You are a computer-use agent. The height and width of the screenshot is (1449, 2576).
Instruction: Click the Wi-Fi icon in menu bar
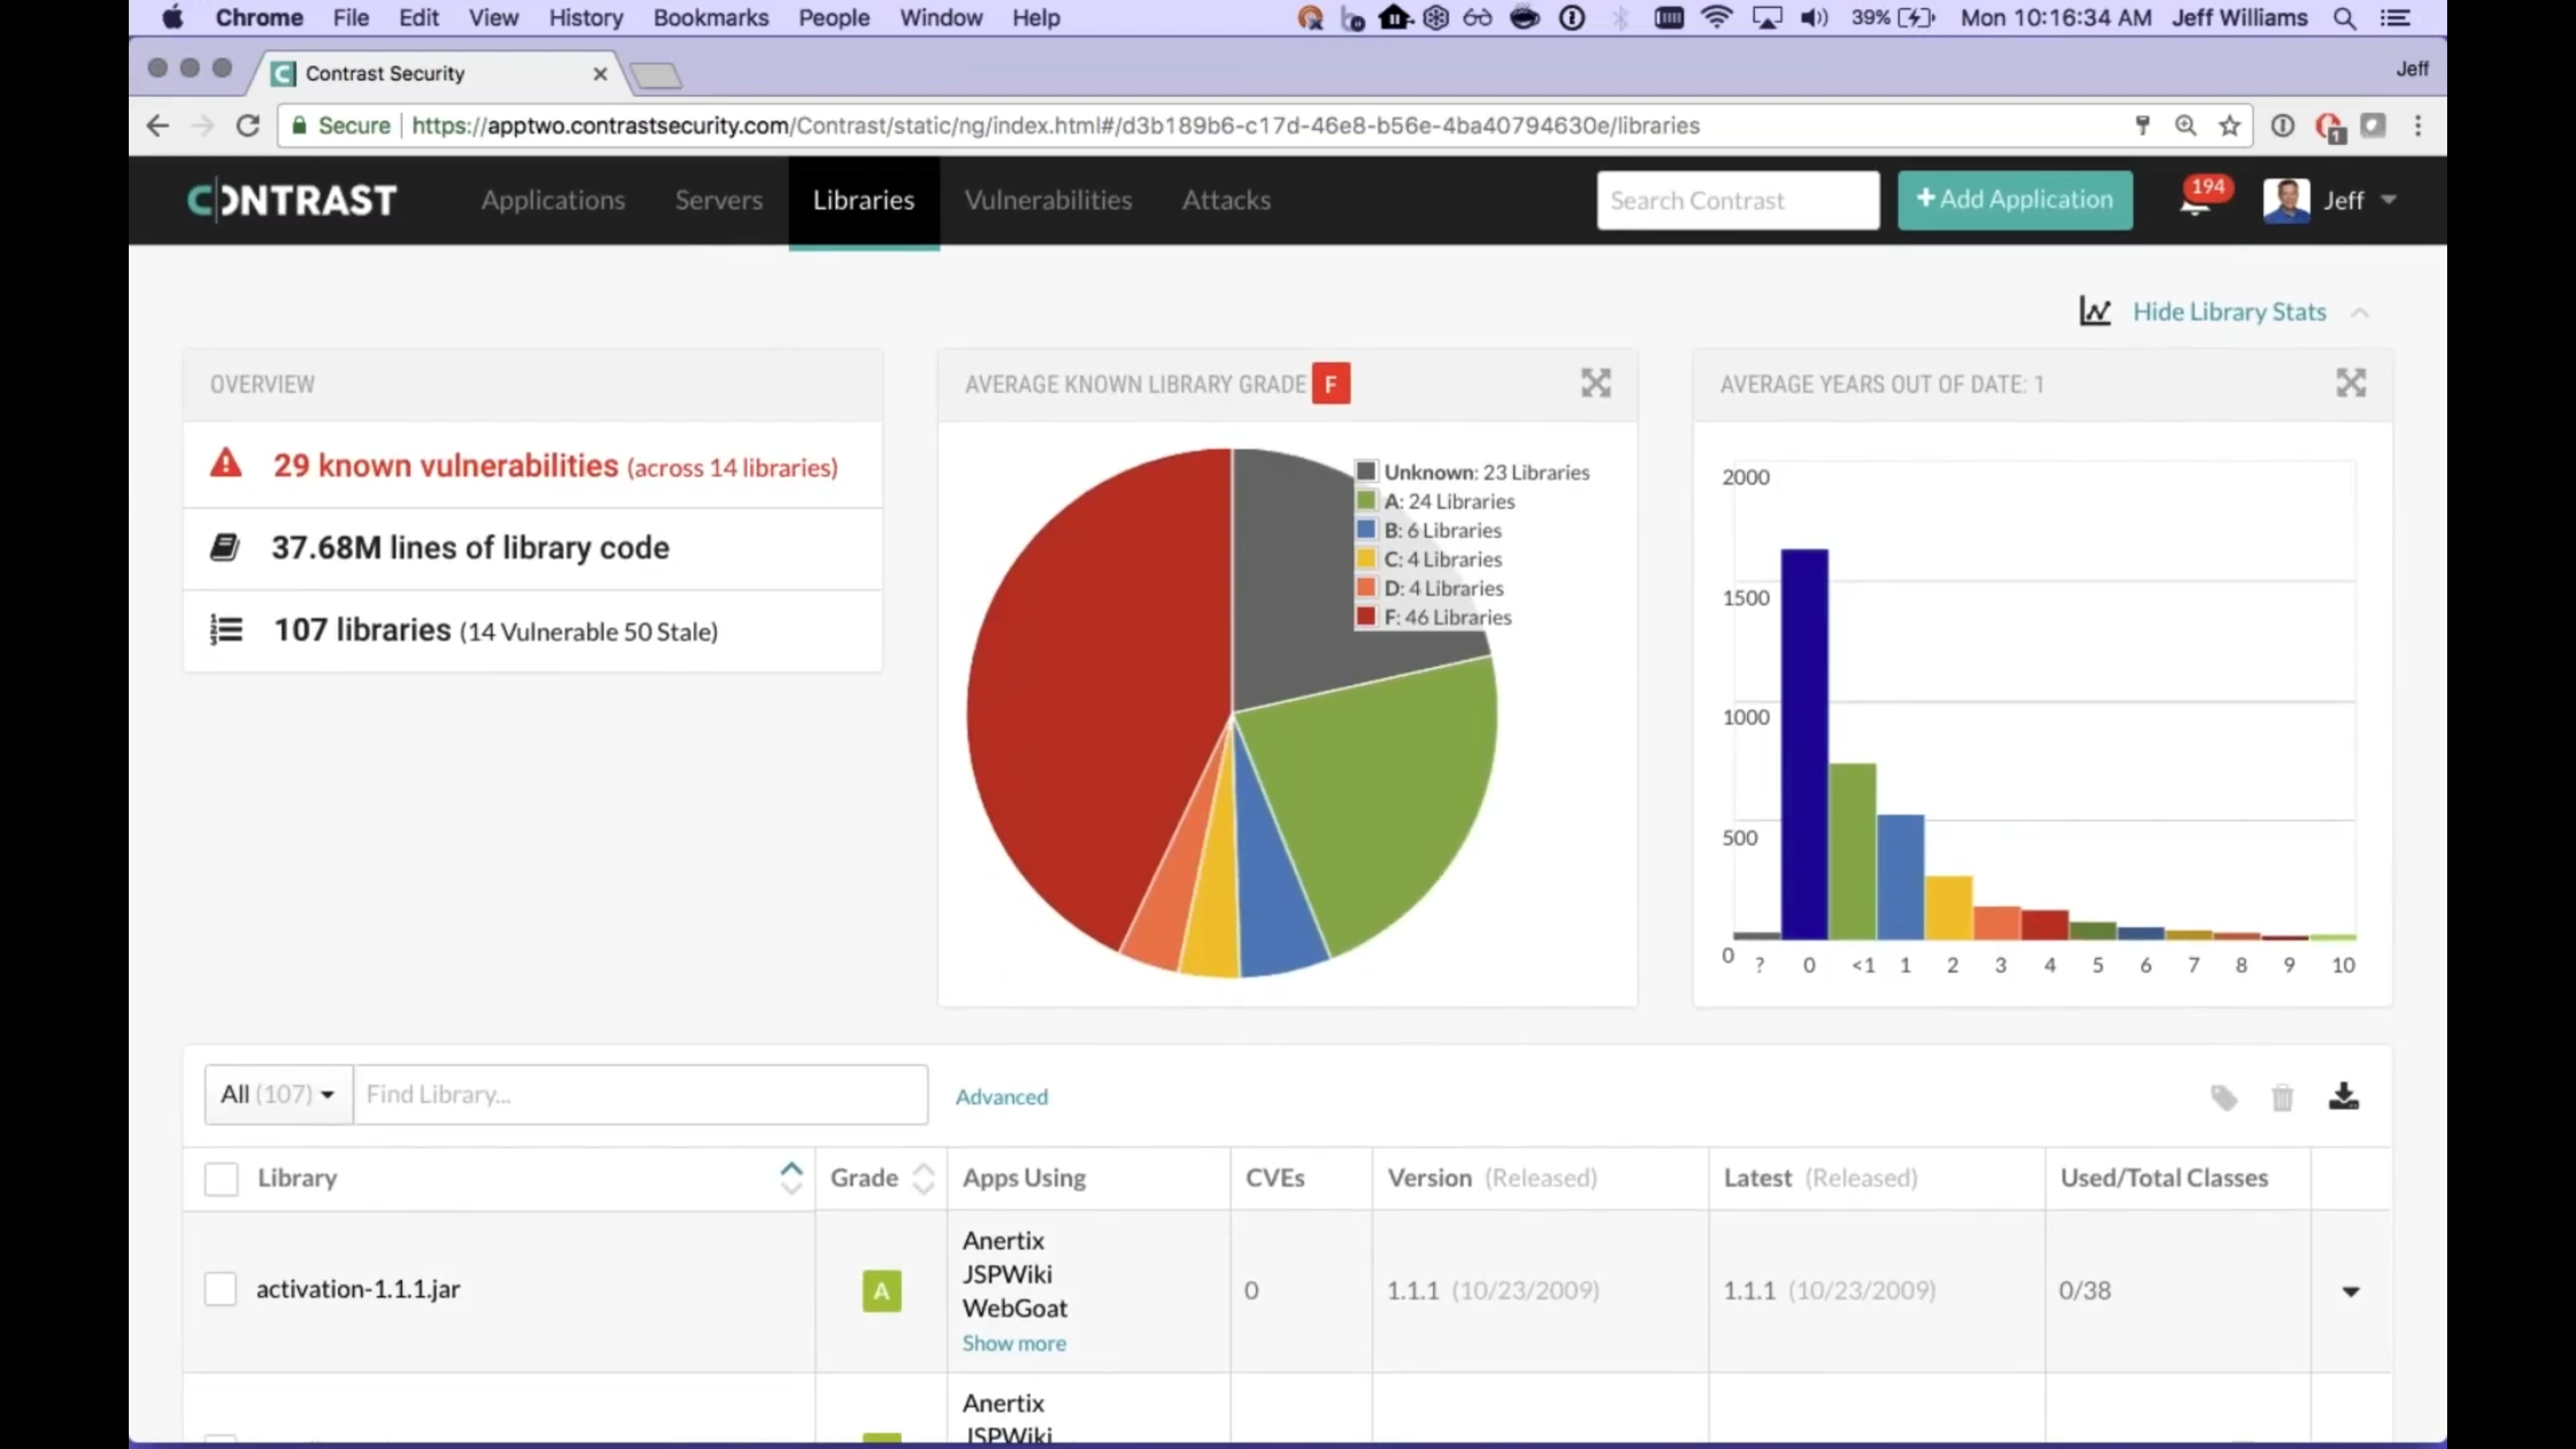pyautogui.click(x=1717, y=18)
